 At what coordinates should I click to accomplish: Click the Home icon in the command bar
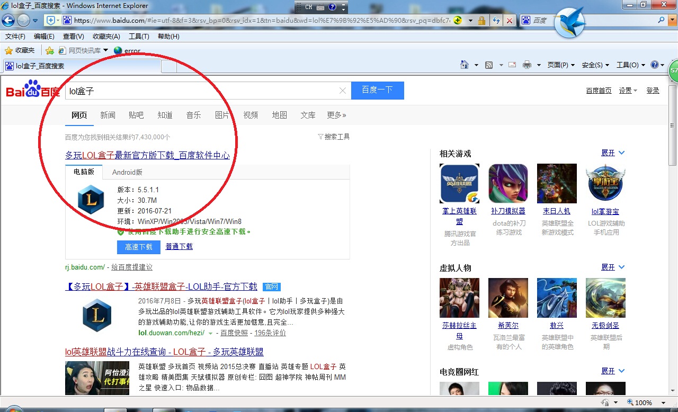click(465, 65)
